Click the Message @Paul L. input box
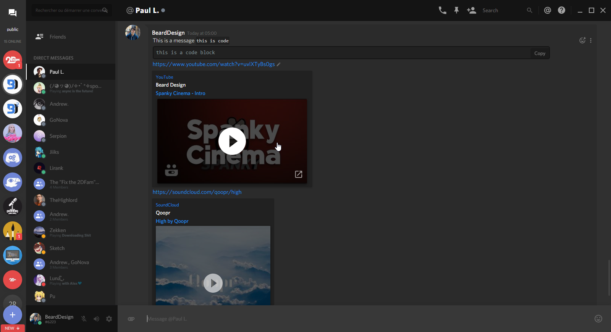The image size is (611, 332). [x=367, y=319]
